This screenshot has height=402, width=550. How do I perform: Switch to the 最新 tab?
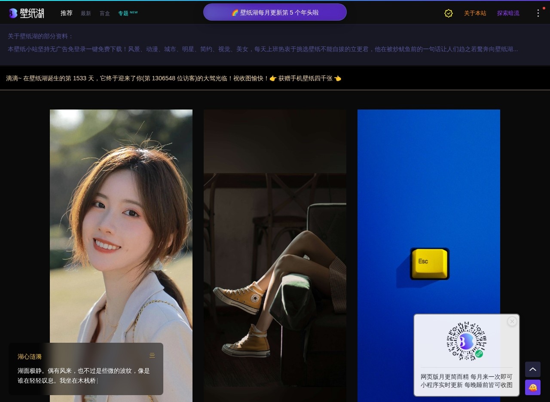click(86, 13)
